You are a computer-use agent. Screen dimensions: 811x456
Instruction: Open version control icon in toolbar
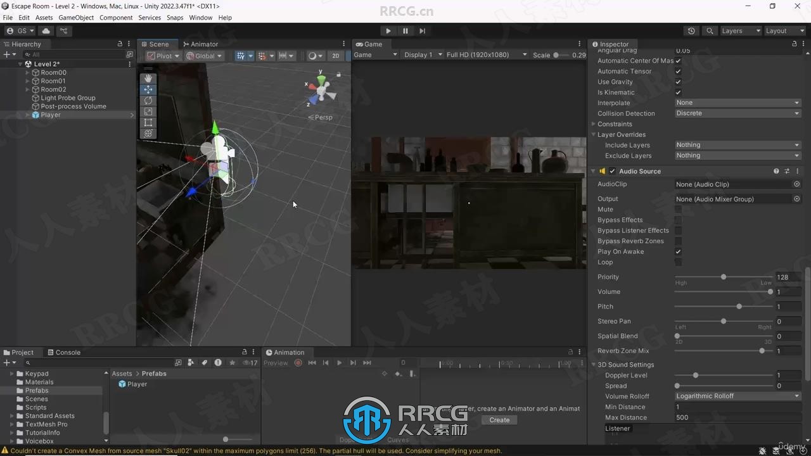63,30
